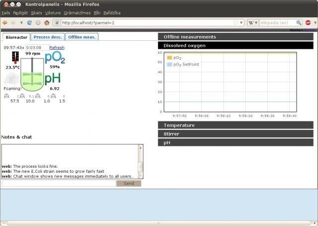Click the Firefox forward arrow button

tap(13, 23)
